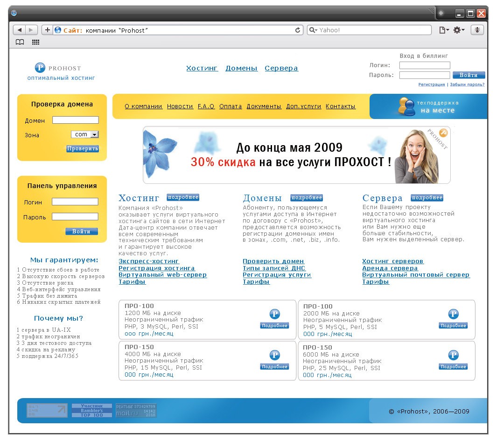Reload the page using the refresh icon
Screen dimensions: 496x441
298,30
